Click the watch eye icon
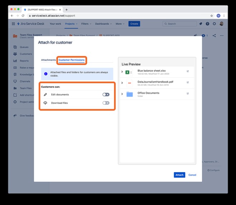The width and height of the screenshot is (236, 205). [203, 35]
